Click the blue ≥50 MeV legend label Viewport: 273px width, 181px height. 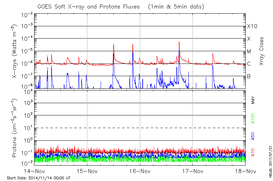pos(253,136)
